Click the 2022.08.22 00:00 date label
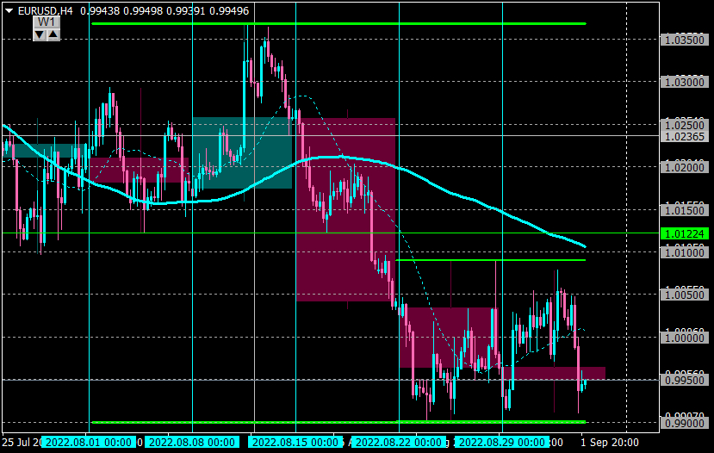The height and width of the screenshot is (453, 714). point(399,442)
